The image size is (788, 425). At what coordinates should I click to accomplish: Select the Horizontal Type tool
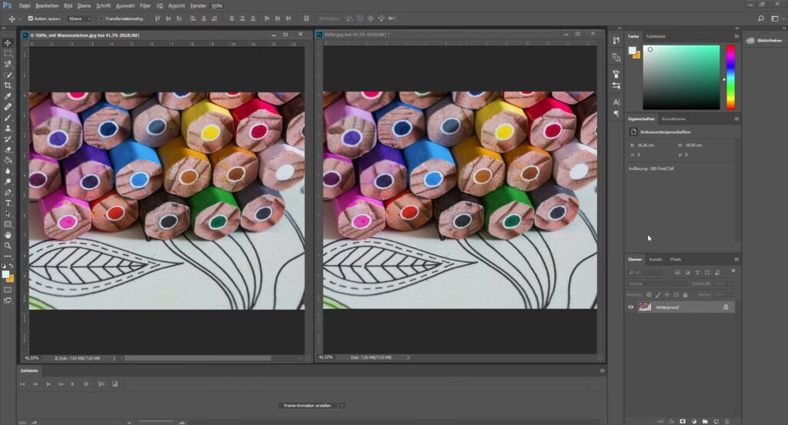pos(8,202)
